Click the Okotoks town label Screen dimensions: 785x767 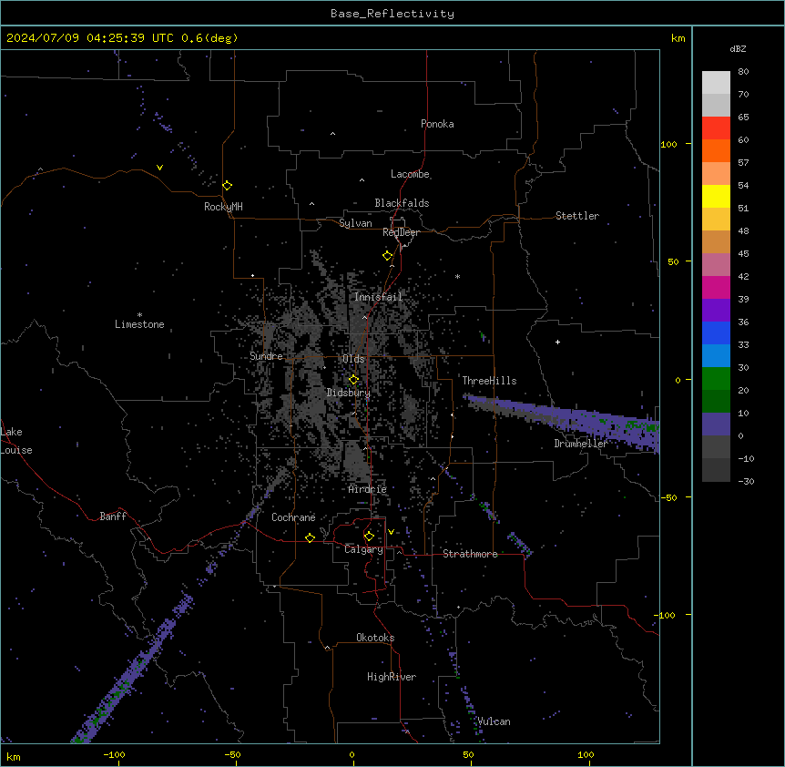coord(375,638)
